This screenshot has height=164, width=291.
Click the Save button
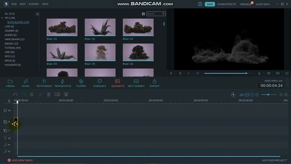(x=210, y=4)
